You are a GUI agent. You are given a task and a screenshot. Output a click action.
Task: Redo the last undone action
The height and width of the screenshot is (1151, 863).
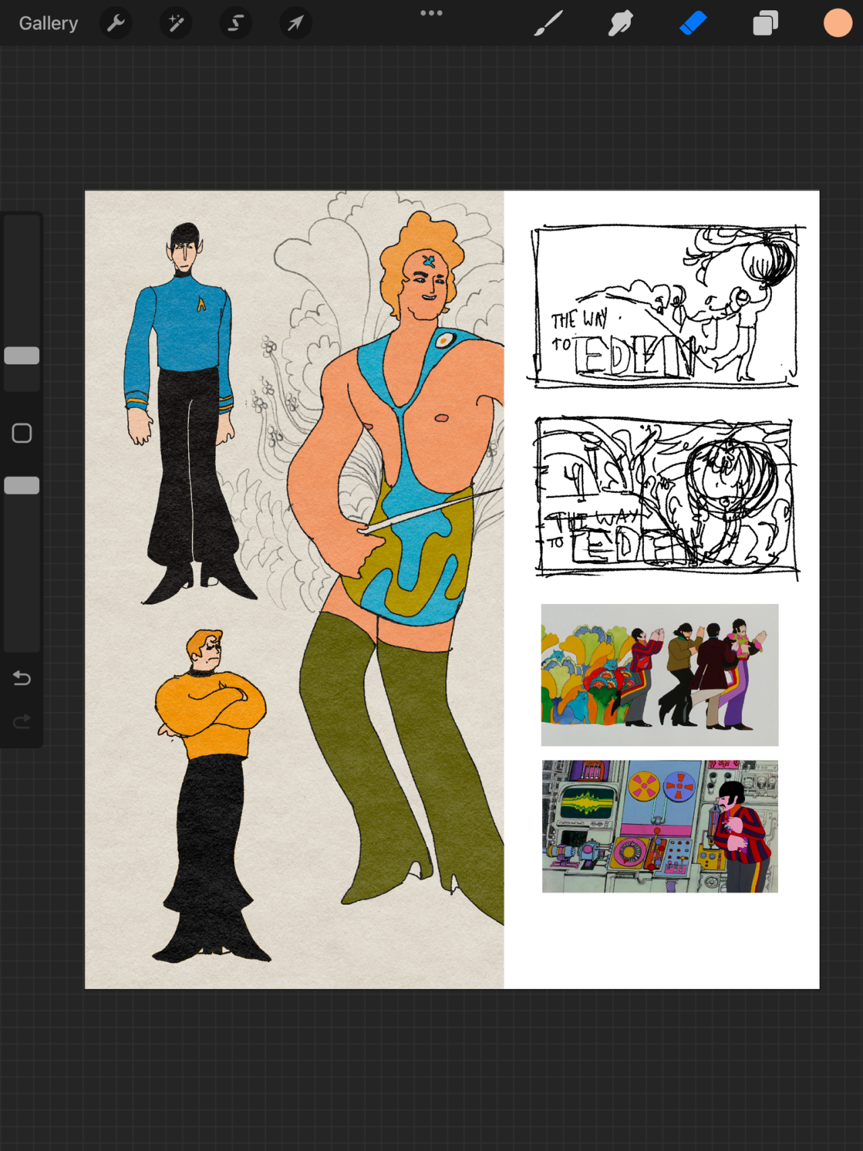22,722
